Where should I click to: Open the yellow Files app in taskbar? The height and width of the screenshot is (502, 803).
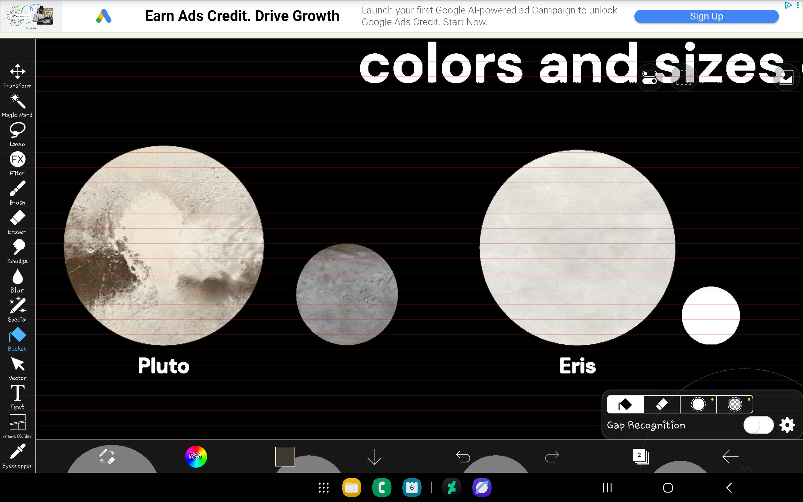coord(352,488)
